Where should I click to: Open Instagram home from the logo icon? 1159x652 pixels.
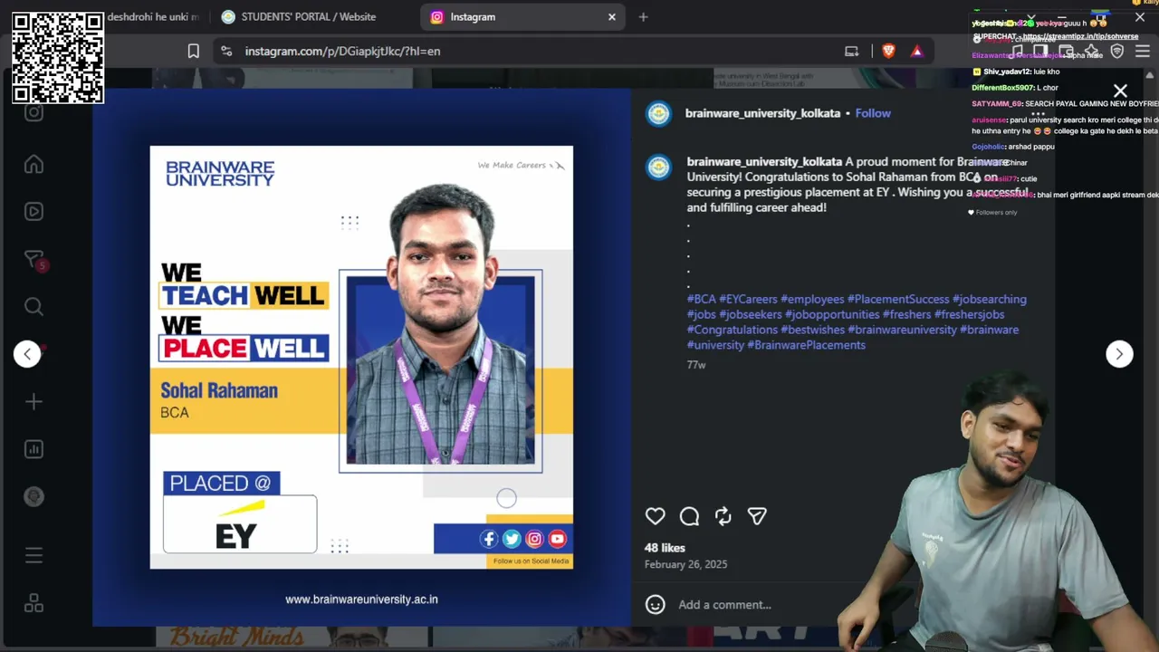click(x=34, y=112)
